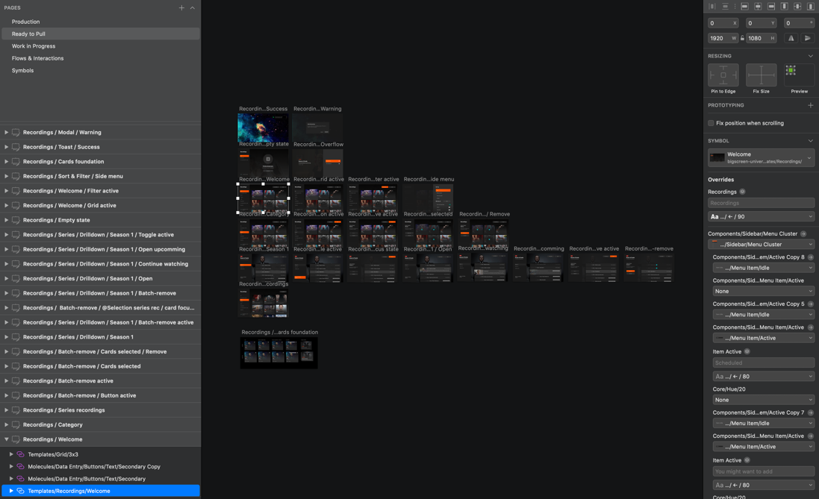Open the Welcome symbol source dropdown
Viewport: 819px width, 499px height.
point(809,157)
